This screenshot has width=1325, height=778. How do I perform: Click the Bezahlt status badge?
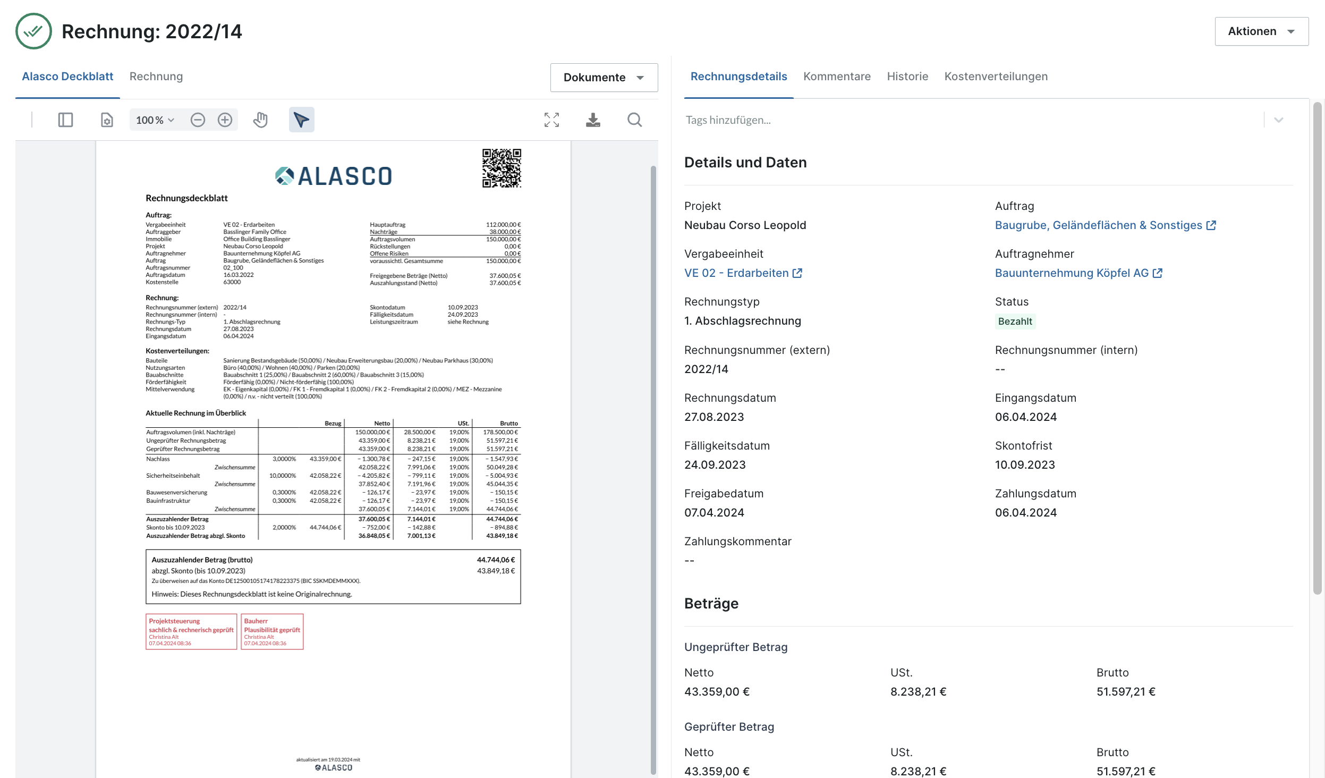[1015, 322]
